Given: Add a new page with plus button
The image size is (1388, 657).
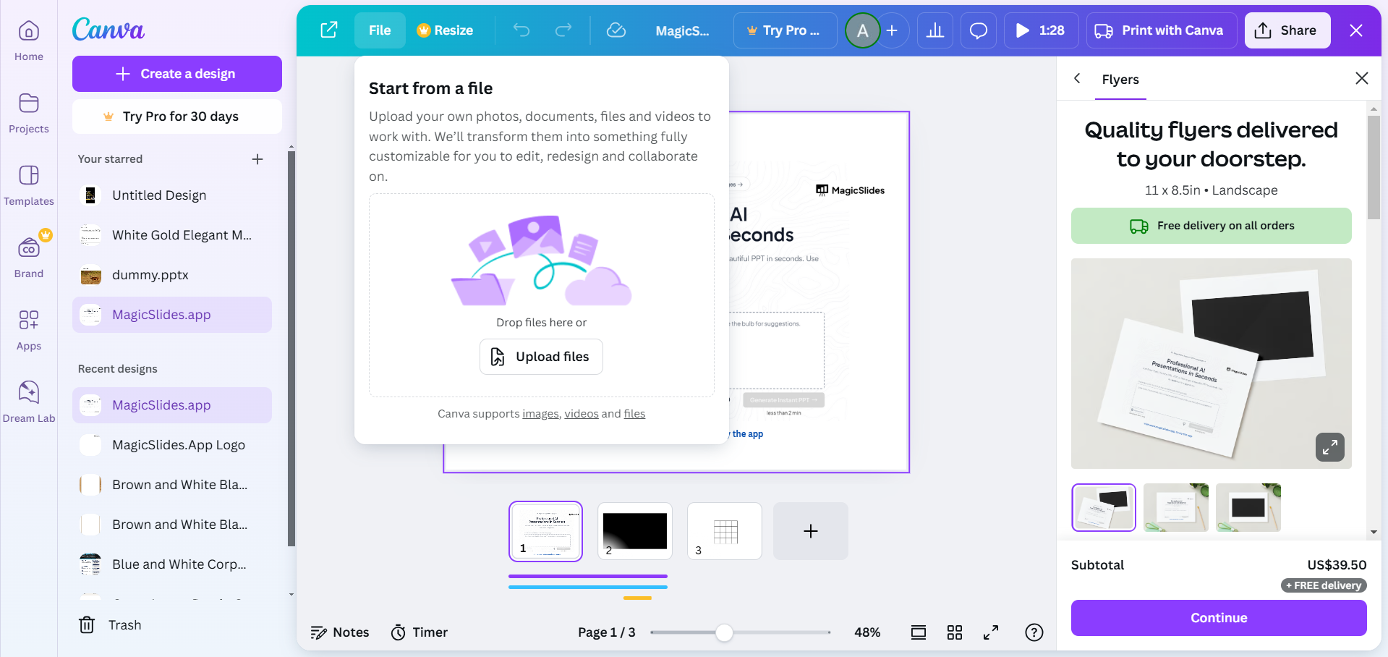Looking at the screenshot, I should click(811, 531).
